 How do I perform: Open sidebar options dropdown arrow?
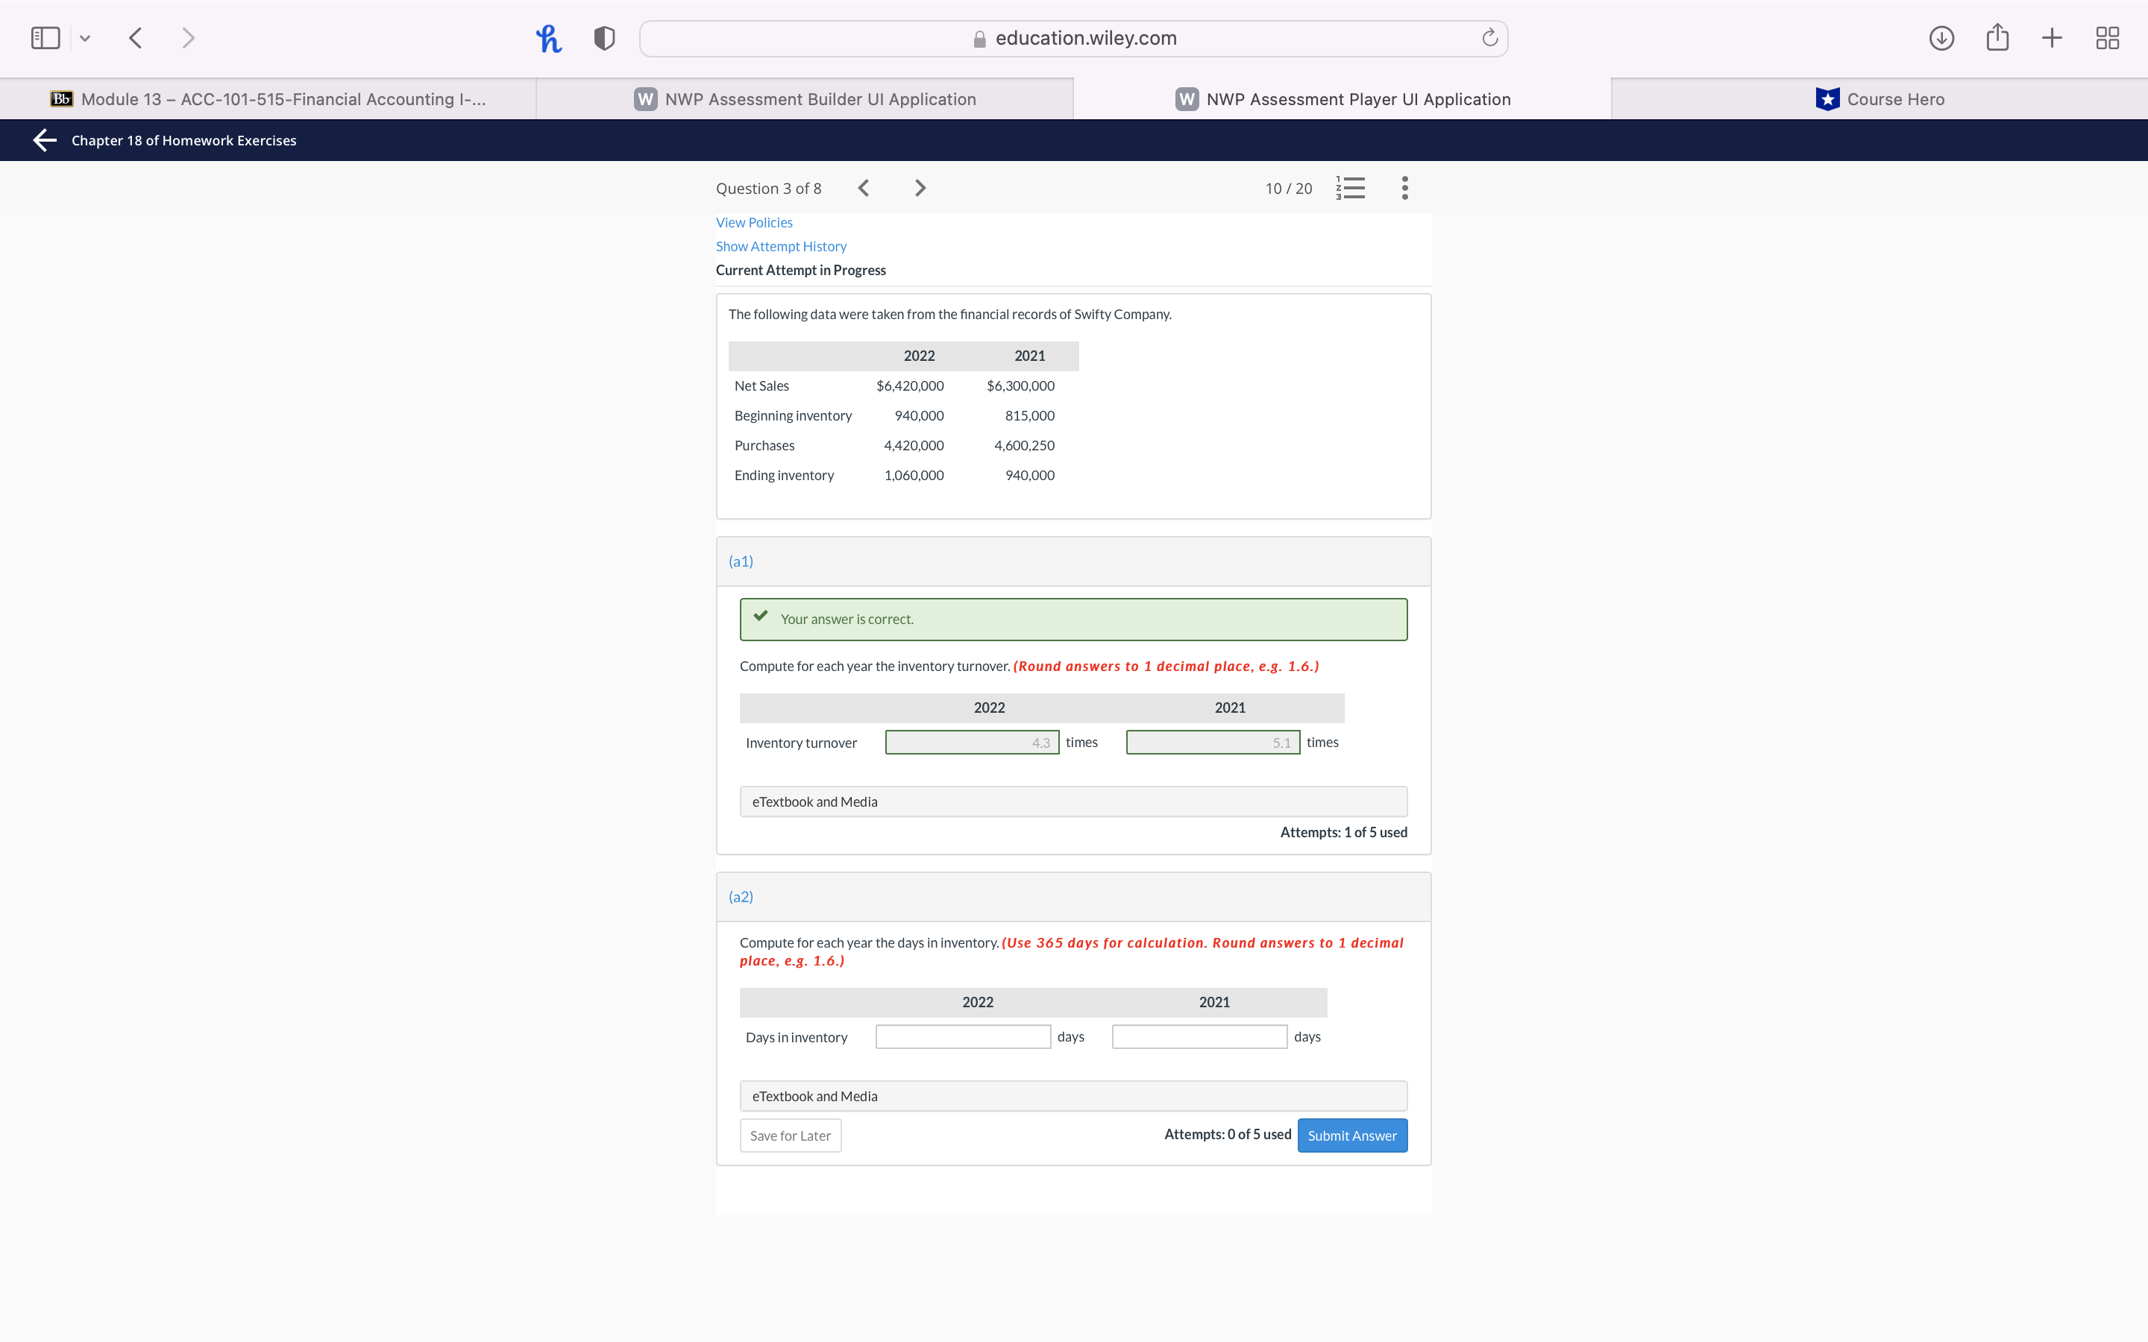85,38
